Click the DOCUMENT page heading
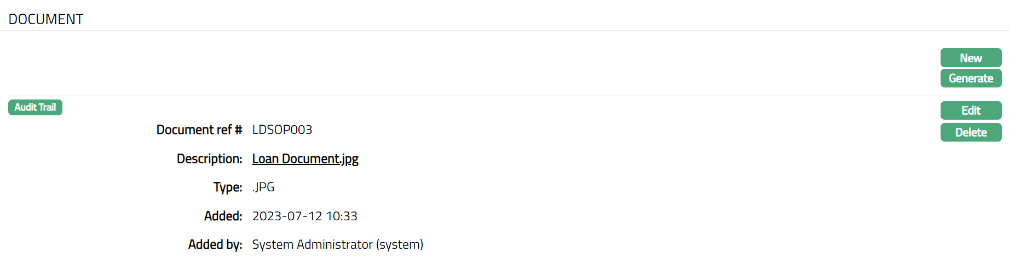The width and height of the screenshot is (1009, 258). pos(46,19)
